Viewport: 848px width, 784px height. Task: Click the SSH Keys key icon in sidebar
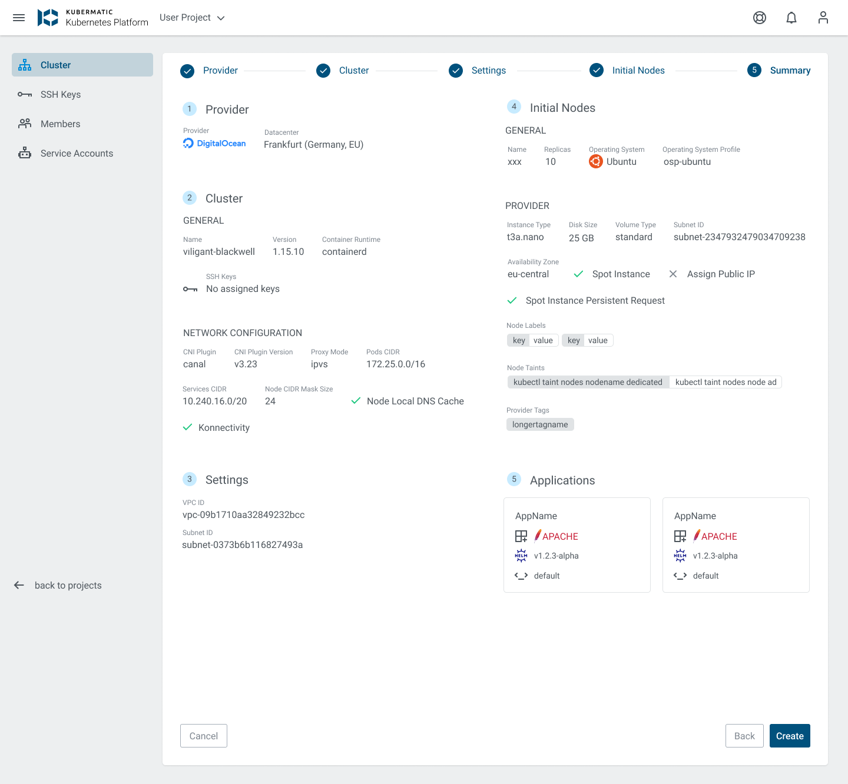tap(25, 94)
